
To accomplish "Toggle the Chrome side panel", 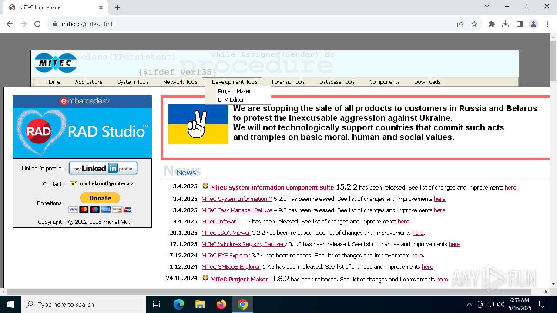I will [x=520, y=24].
